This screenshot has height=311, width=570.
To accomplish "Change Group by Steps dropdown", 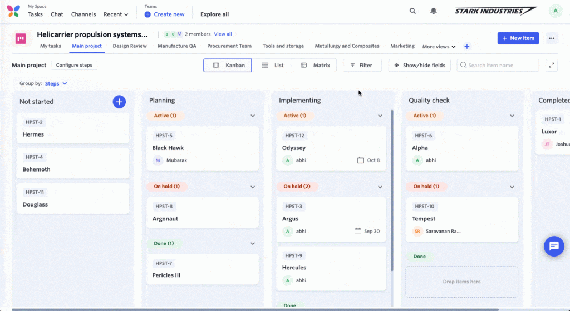I will tap(56, 83).
